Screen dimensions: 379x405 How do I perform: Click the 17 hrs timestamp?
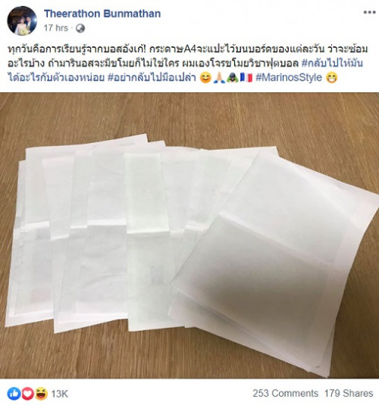(x=56, y=28)
